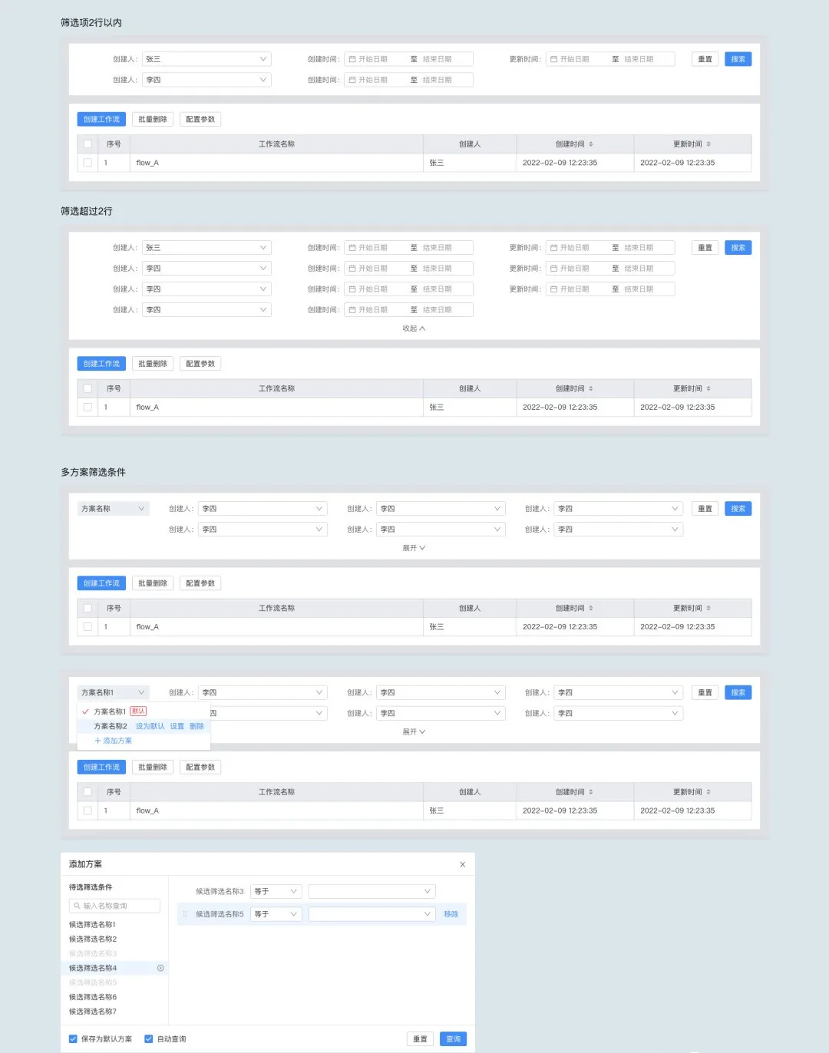Sort by 更新时间 in 筛选超过2行 table
Screen dimensions: 829x1053
(x=708, y=389)
